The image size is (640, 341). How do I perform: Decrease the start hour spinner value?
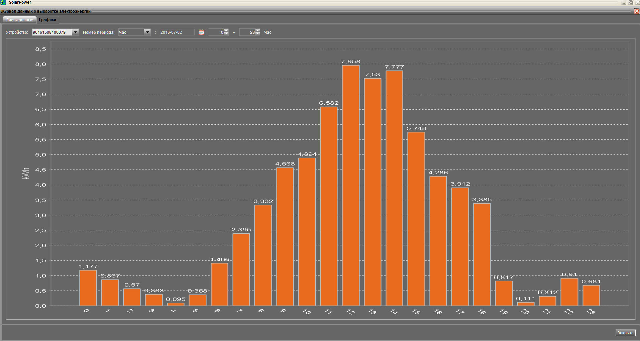click(226, 34)
